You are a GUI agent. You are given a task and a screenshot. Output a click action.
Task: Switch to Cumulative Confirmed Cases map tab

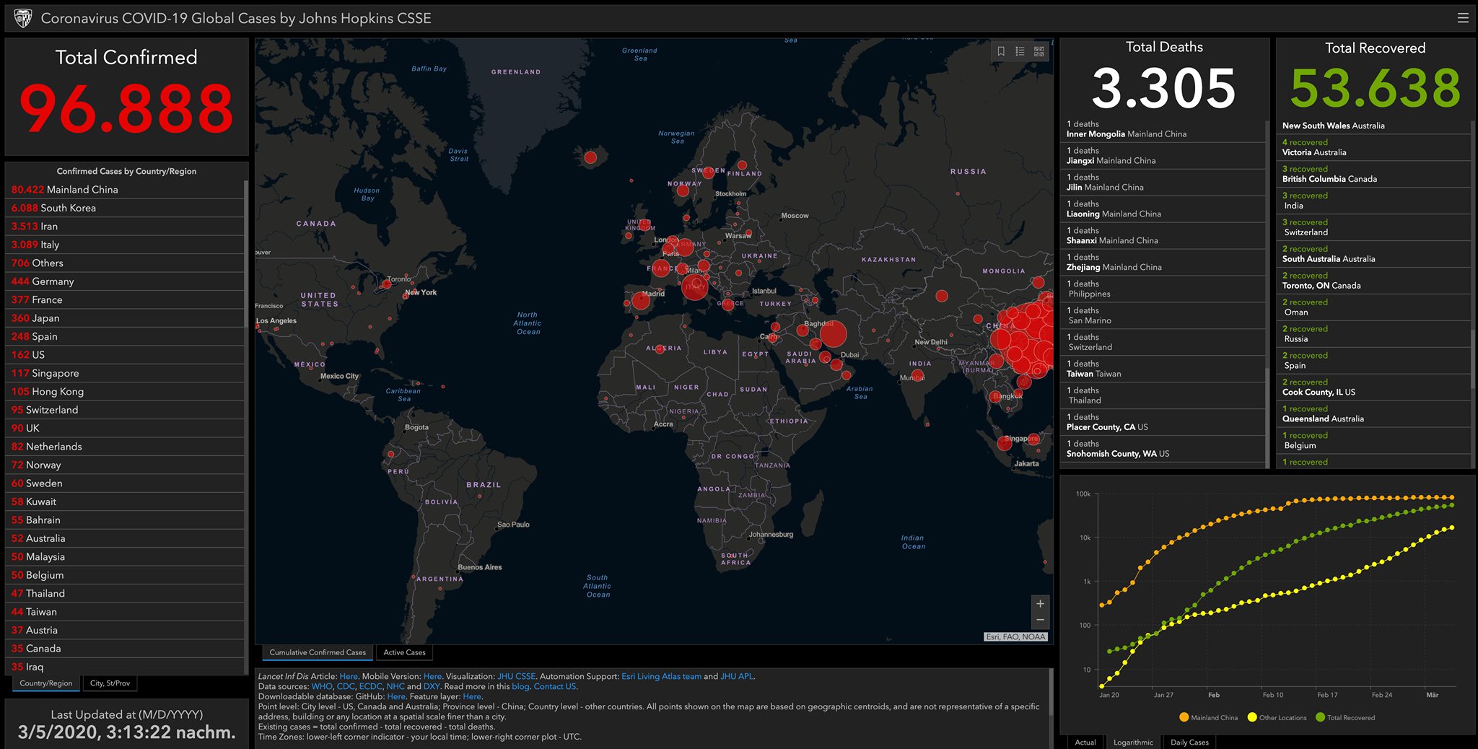(x=318, y=652)
